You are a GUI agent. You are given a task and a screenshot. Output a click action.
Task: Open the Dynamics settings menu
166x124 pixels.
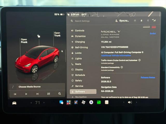click(78, 36)
